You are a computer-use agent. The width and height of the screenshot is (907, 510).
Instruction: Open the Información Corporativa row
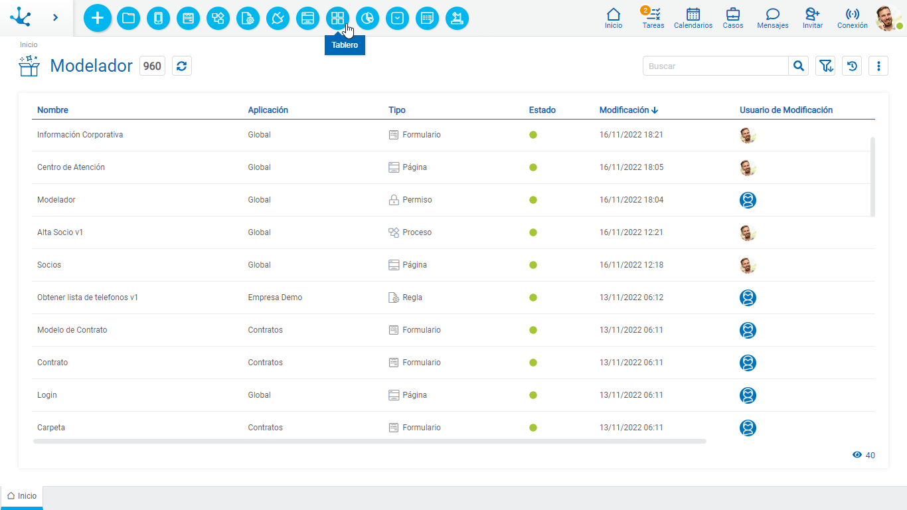[x=453, y=135]
